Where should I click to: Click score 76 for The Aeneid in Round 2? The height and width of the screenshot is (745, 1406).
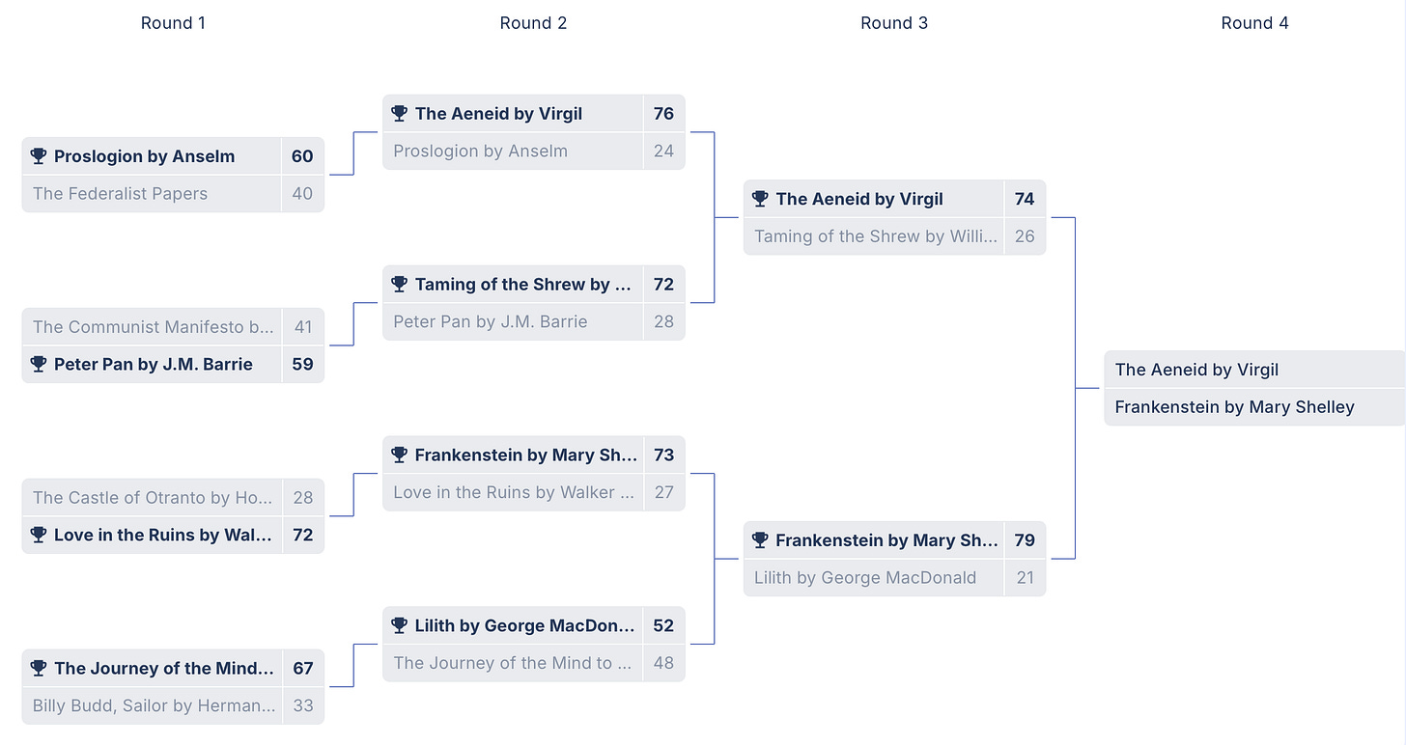[663, 114]
